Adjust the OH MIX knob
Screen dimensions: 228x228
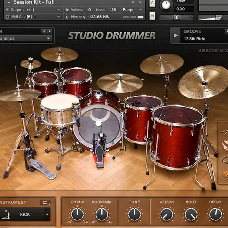[77, 214]
